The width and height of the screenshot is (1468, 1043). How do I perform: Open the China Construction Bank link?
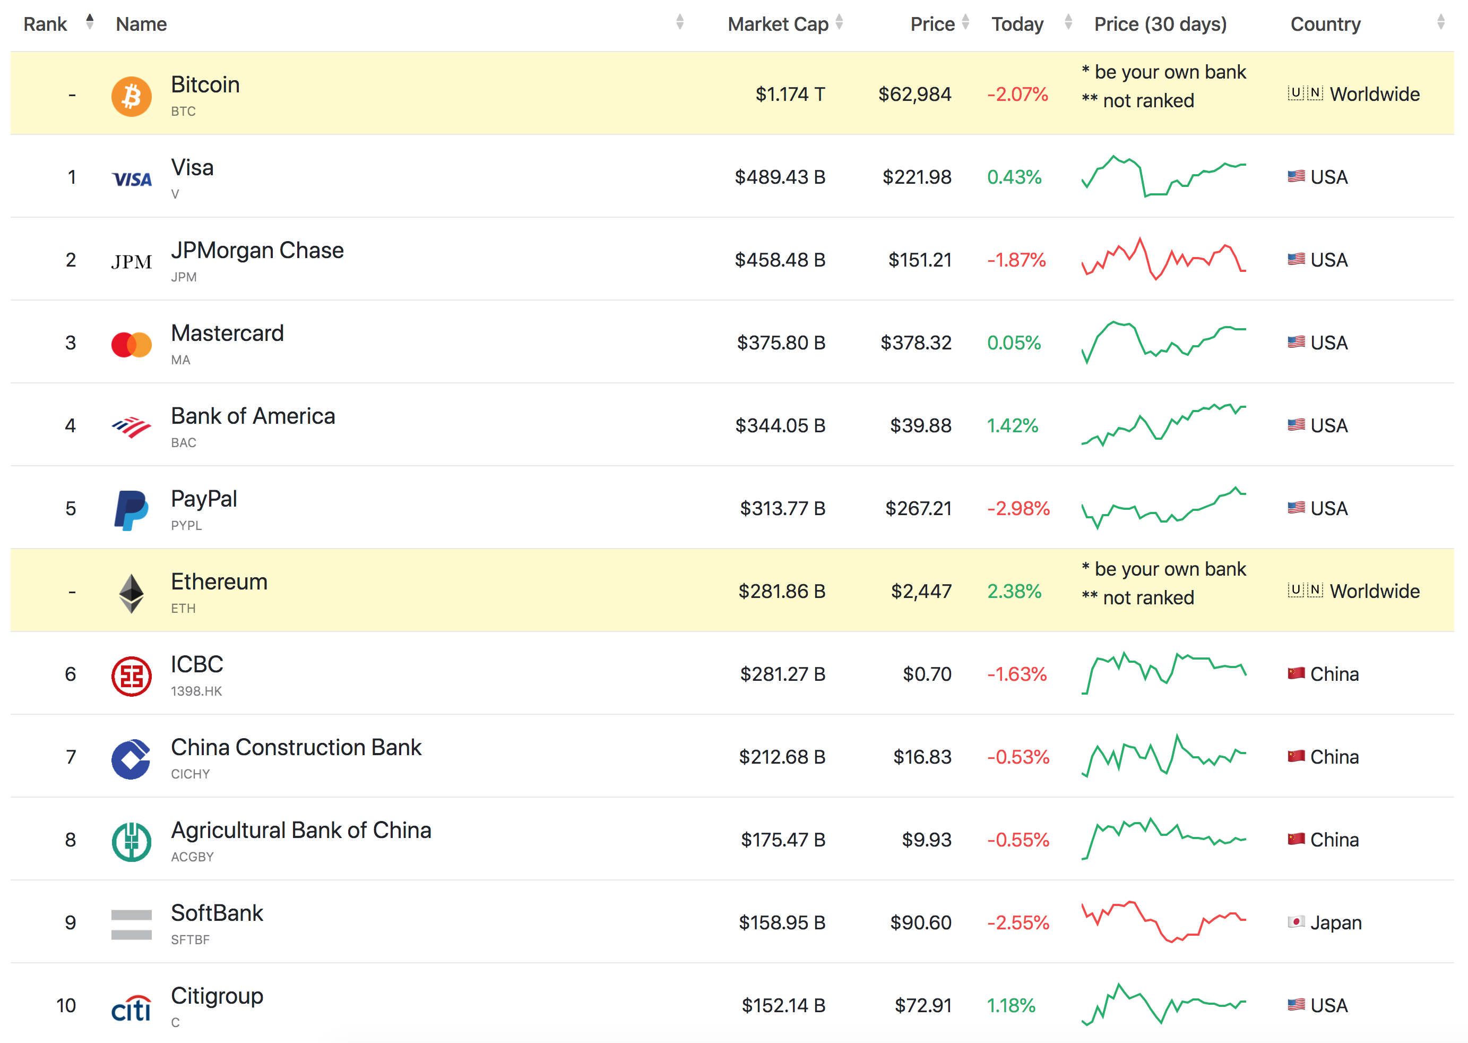pos(296,748)
